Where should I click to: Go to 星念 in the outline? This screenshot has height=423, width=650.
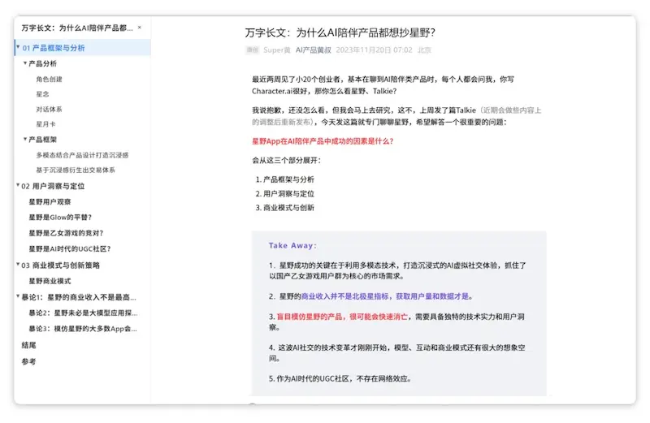point(42,94)
